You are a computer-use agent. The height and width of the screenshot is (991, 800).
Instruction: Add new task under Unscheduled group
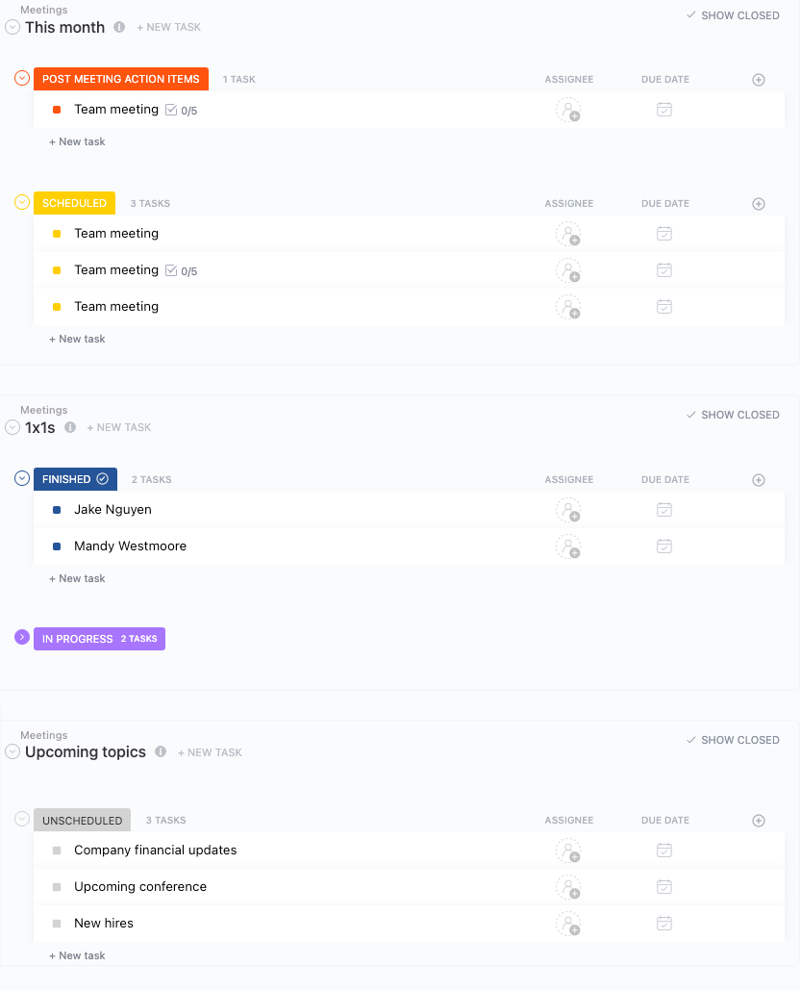click(77, 955)
